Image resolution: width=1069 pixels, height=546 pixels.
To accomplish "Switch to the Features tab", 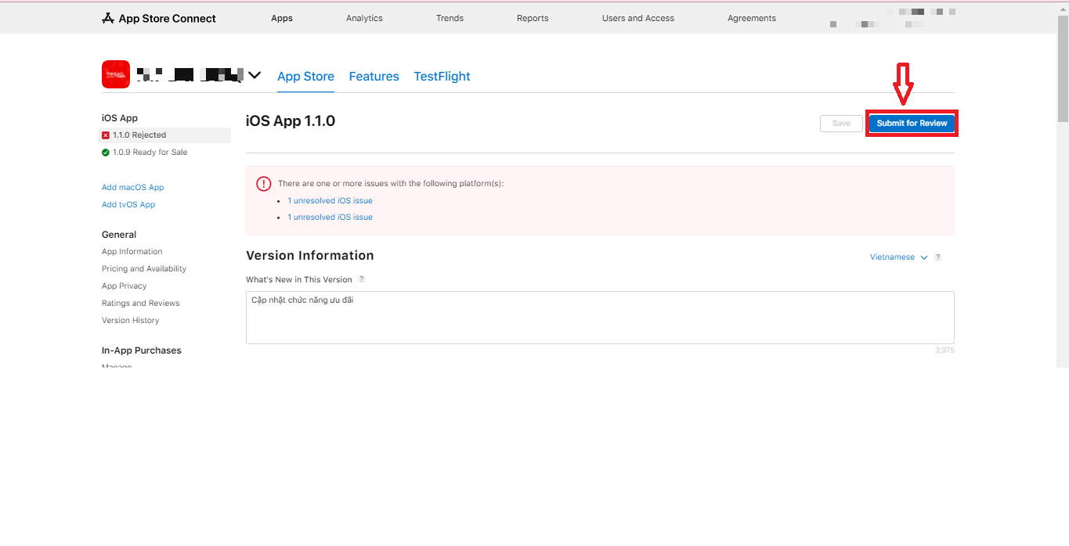I will [374, 77].
